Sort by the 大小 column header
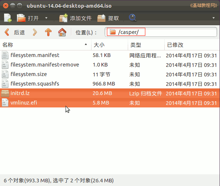Screen dimensions: 220x186 click(109, 45)
